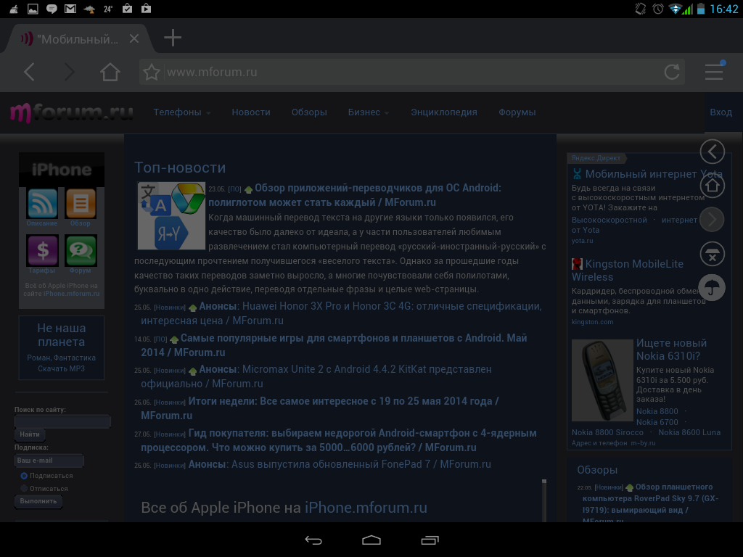
Task: Open the Форумы menu item
Action: coord(517,112)
